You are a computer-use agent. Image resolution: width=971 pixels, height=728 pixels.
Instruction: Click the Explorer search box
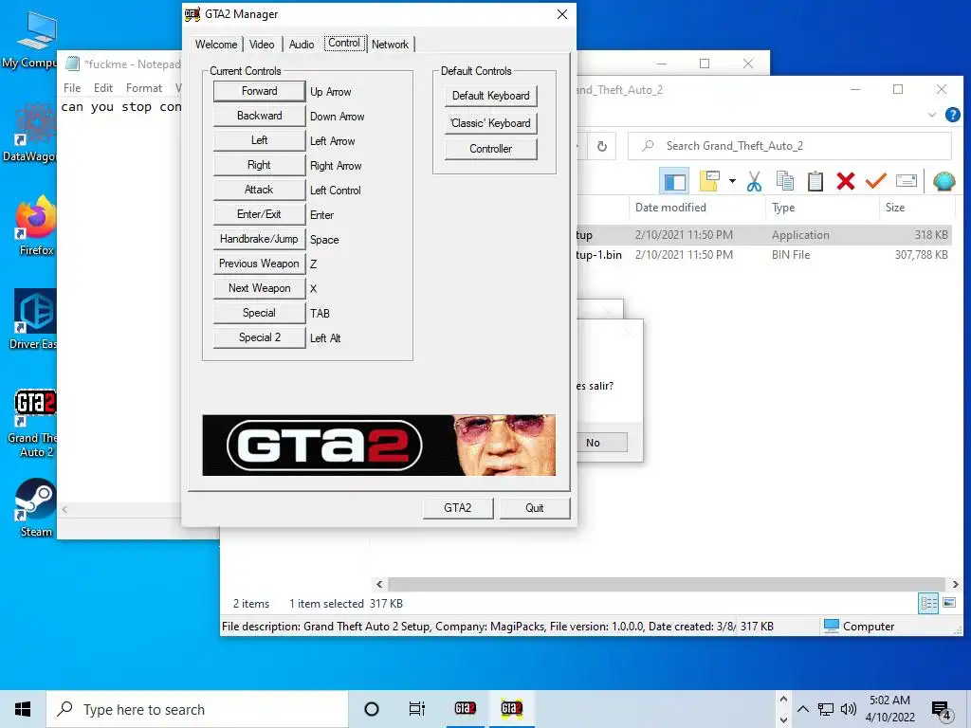[x=790, y=146]
